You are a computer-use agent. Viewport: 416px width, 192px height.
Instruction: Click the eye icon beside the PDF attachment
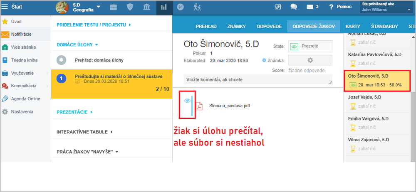(187, 100)
